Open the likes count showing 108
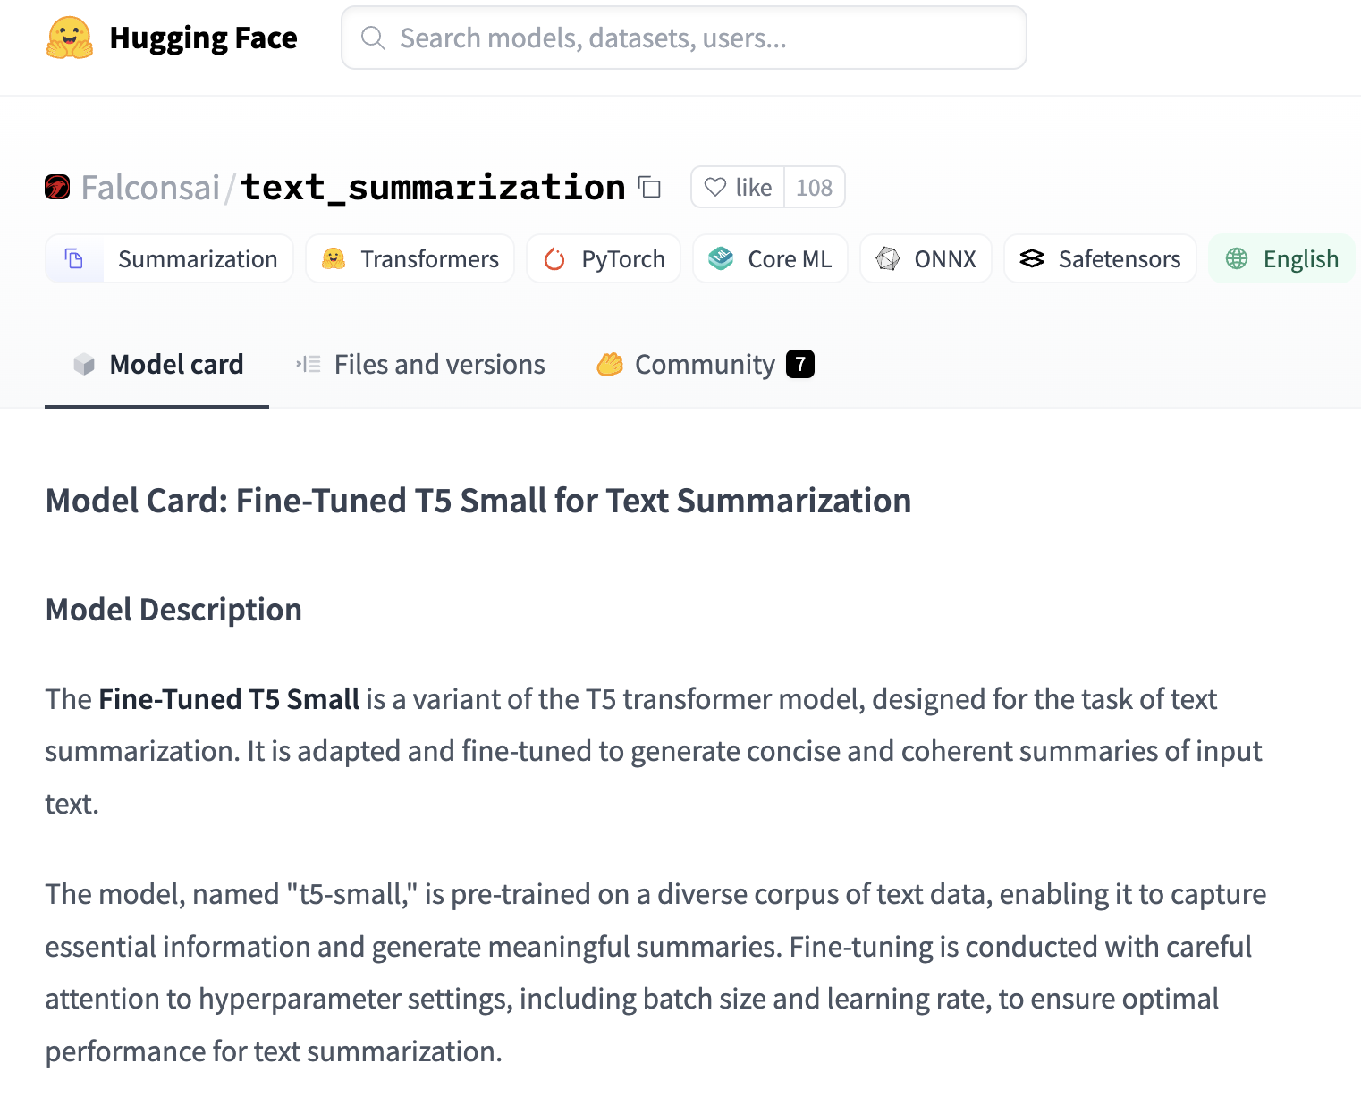This screenshot has height=1114, width=1361. [814, 187]
